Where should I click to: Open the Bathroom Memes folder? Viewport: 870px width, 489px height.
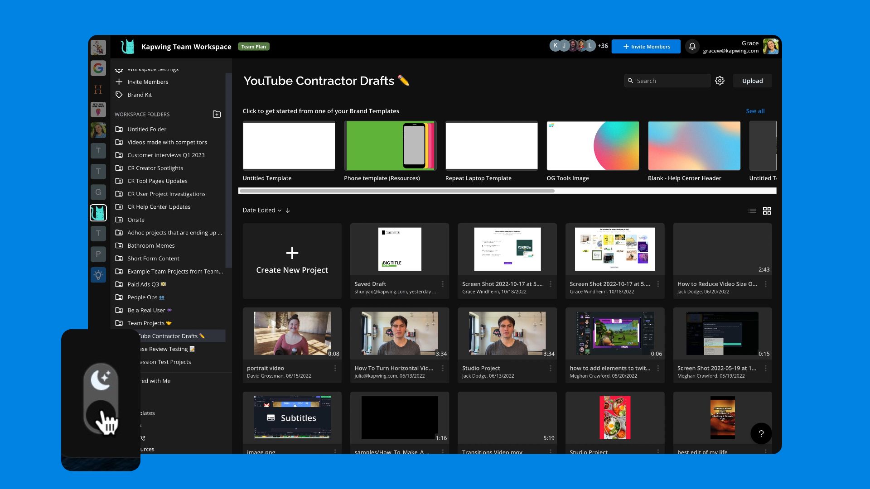point(151,245)
